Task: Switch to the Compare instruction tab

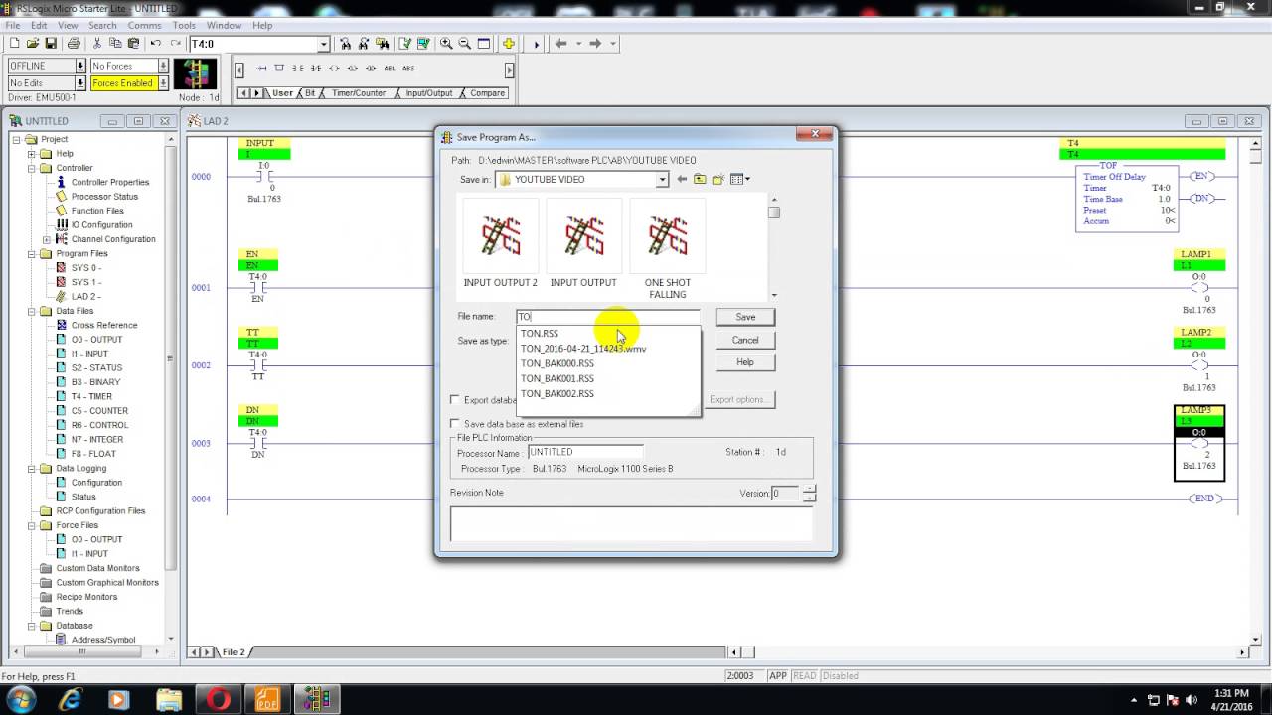Action: click(x=487, y=93)
